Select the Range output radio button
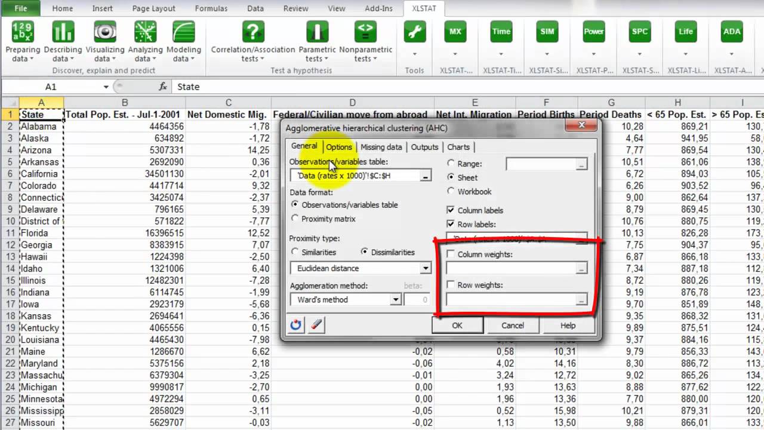The height and width of the screenshot is (430, 764). (x=451, y=163)
